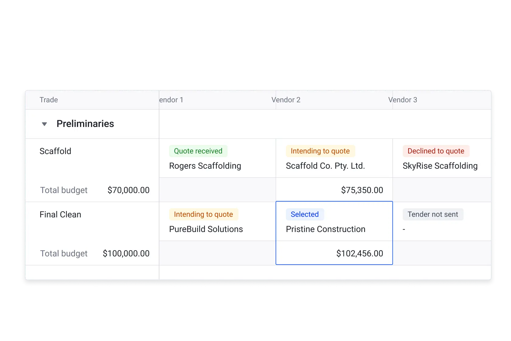Open PureBuild Solutions vendor name
This screenshot has height=341, width=511.
(x=206, y=229)
